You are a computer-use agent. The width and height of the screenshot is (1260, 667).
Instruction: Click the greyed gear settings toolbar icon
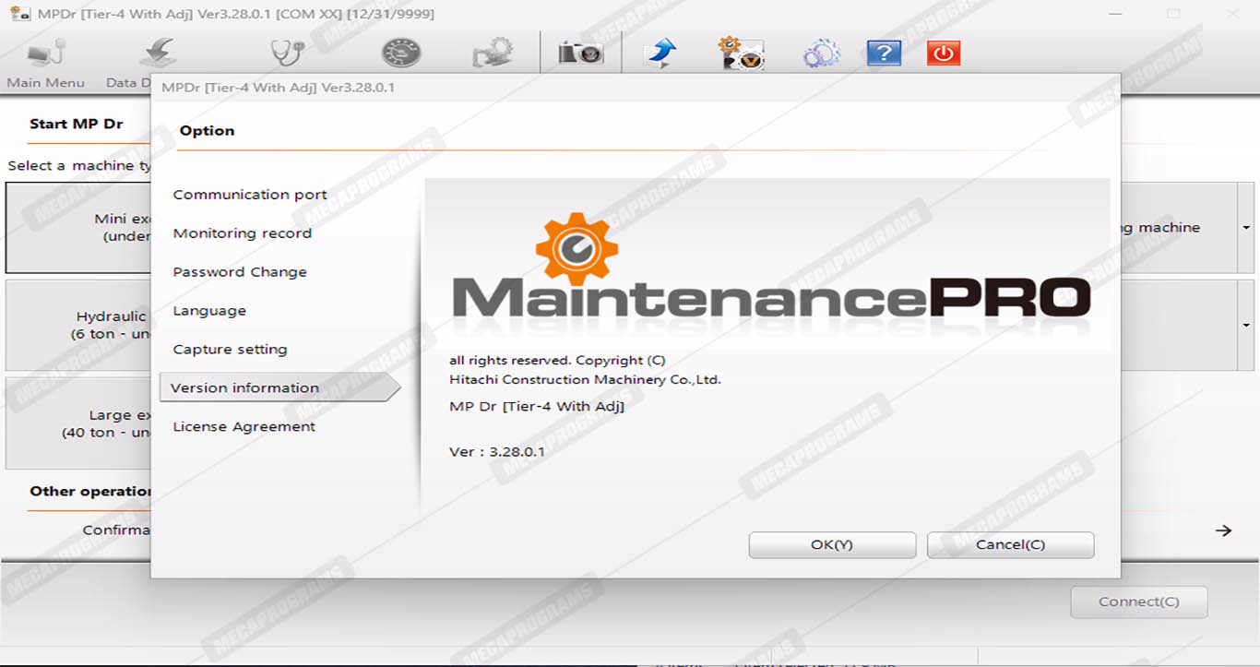[x=493, y=54]
